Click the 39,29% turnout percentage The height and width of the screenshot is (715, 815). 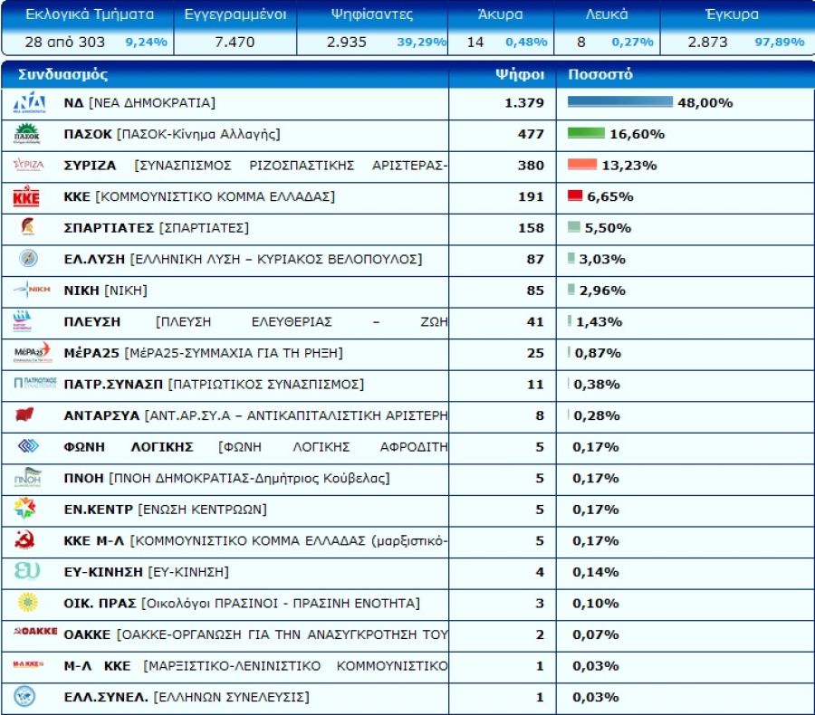click(x=421, y=43)
